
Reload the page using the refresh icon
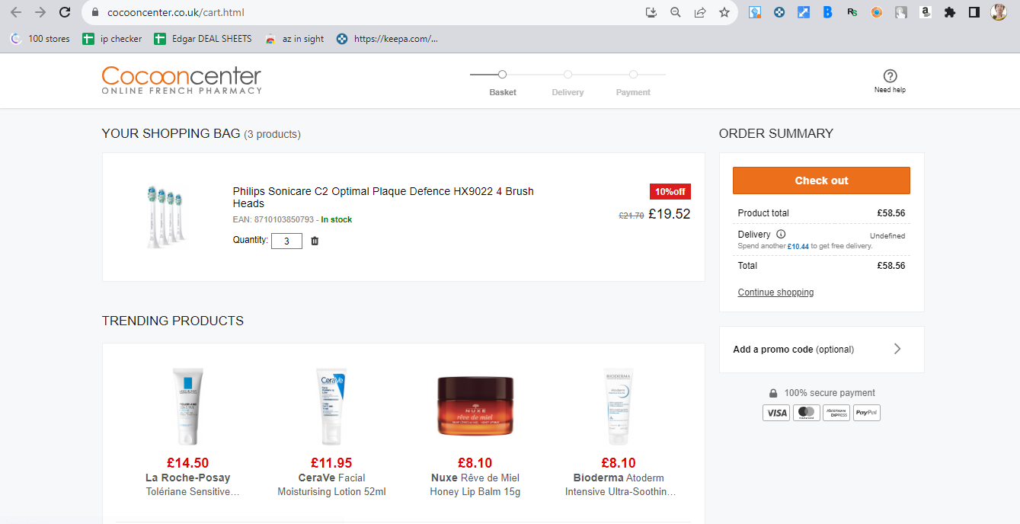click(65, 12)
